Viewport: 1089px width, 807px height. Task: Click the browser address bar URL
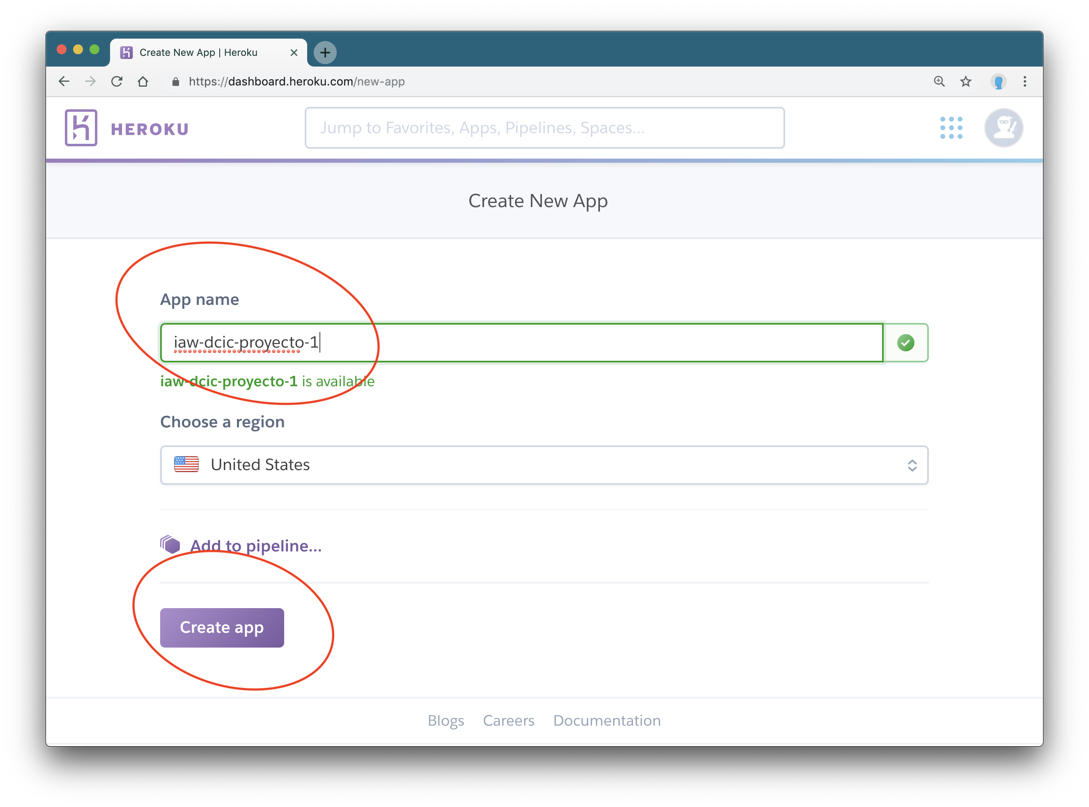(x=297, y=82)
